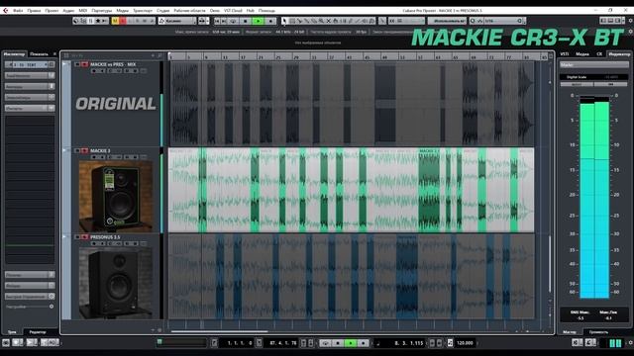Click the red Solo (S) toolbar button
This screenshot has height=356, width=634.
[123, 21]
